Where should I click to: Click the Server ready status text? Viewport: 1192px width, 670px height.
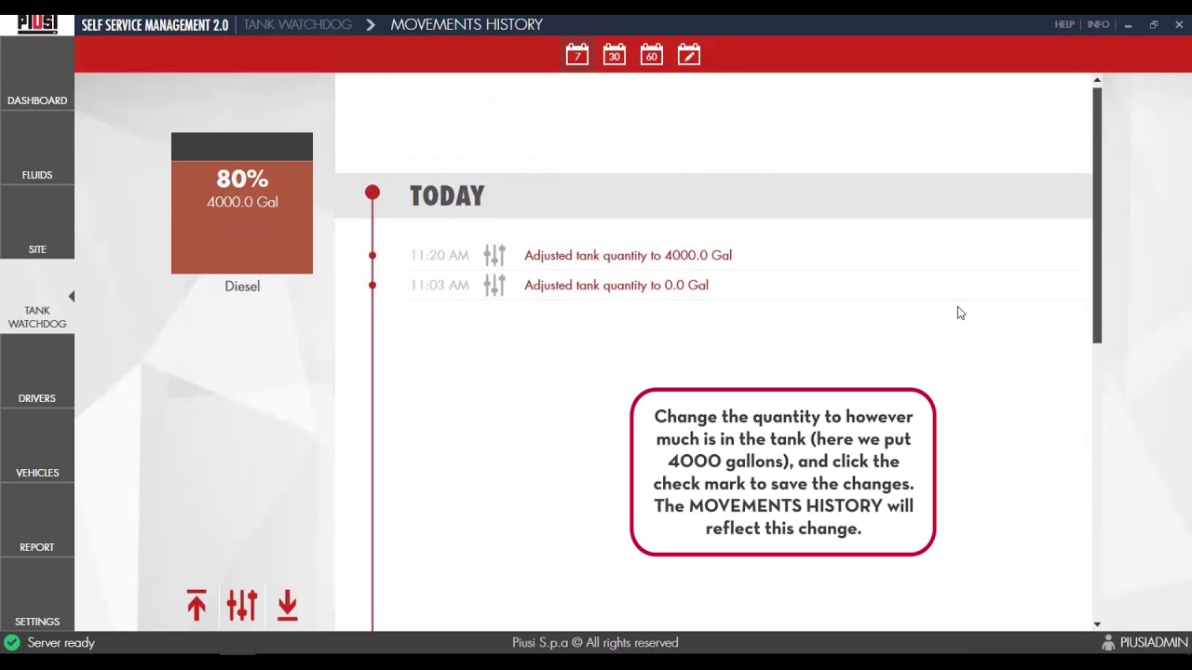(61, 642)
